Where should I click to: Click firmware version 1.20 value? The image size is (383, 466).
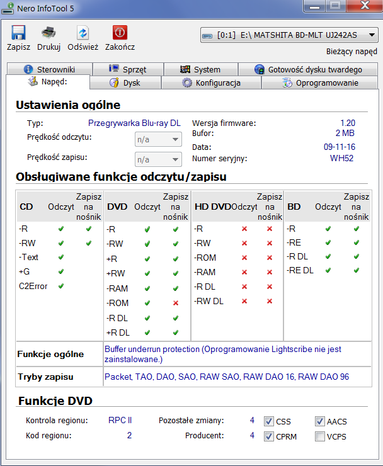348,123
